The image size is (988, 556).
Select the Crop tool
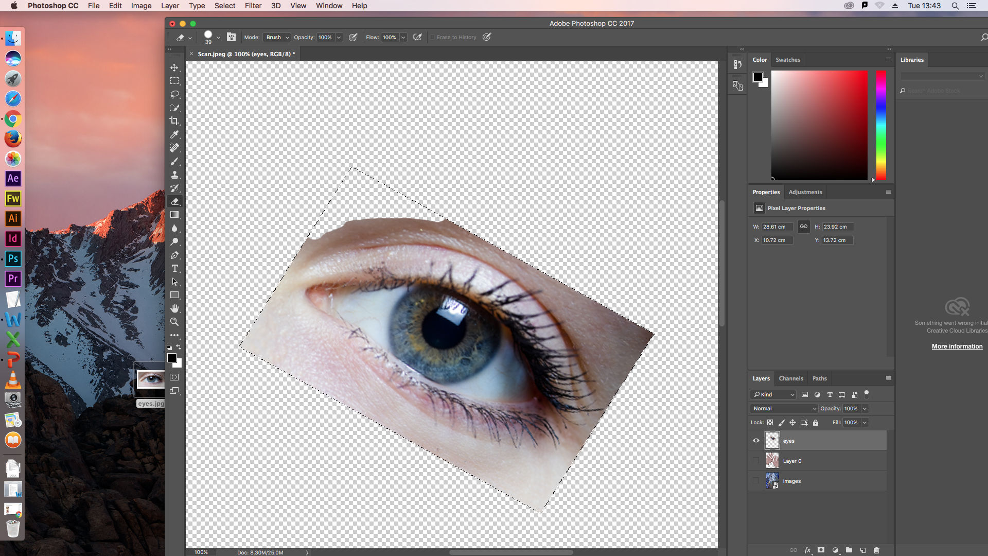[174, 121]
